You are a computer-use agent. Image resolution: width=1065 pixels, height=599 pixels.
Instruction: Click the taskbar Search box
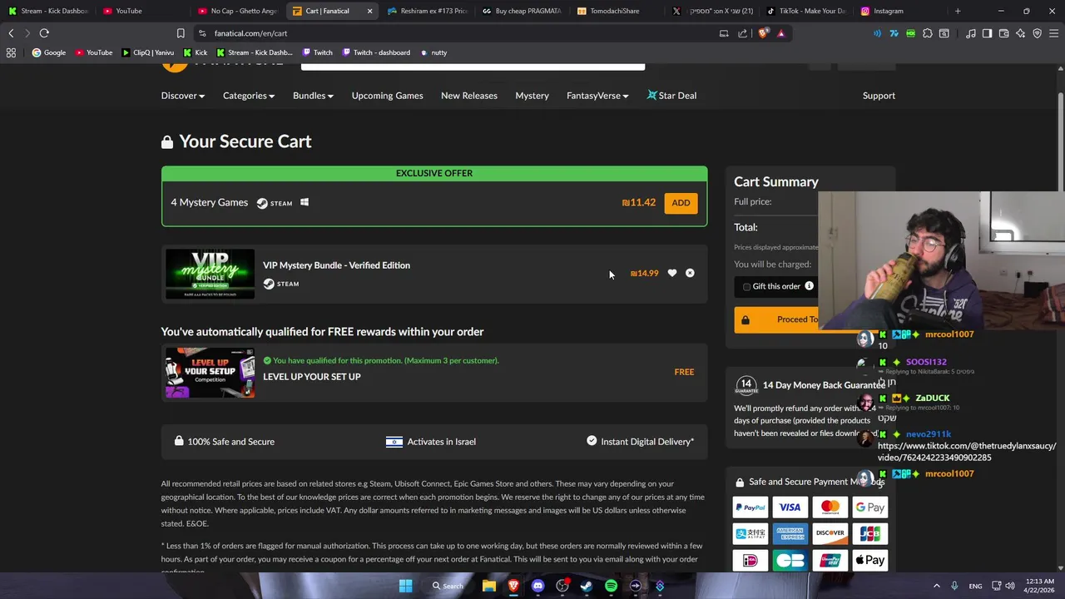click(448, 586)
